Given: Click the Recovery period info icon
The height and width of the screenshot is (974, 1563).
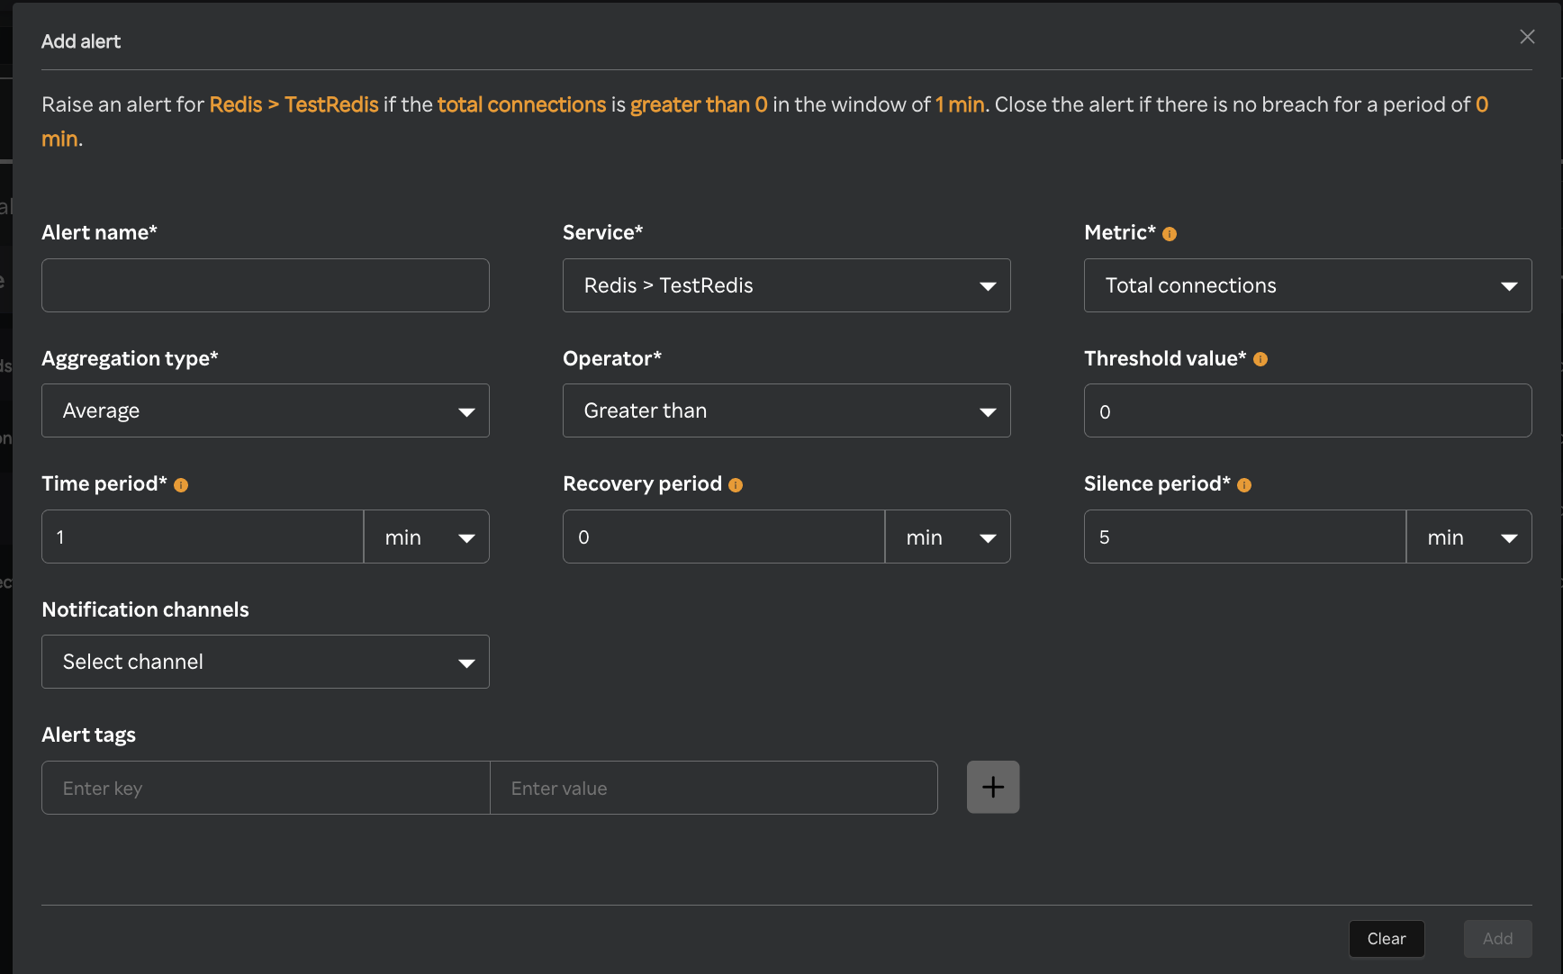Looking at the screenshot, I should click(x=736, y=485).
